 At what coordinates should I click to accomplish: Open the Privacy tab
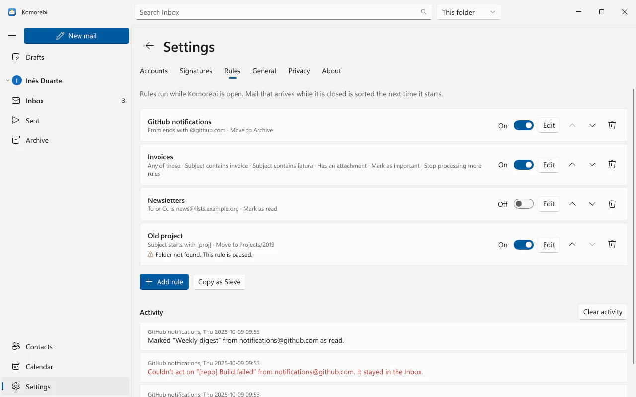[299, 71]
